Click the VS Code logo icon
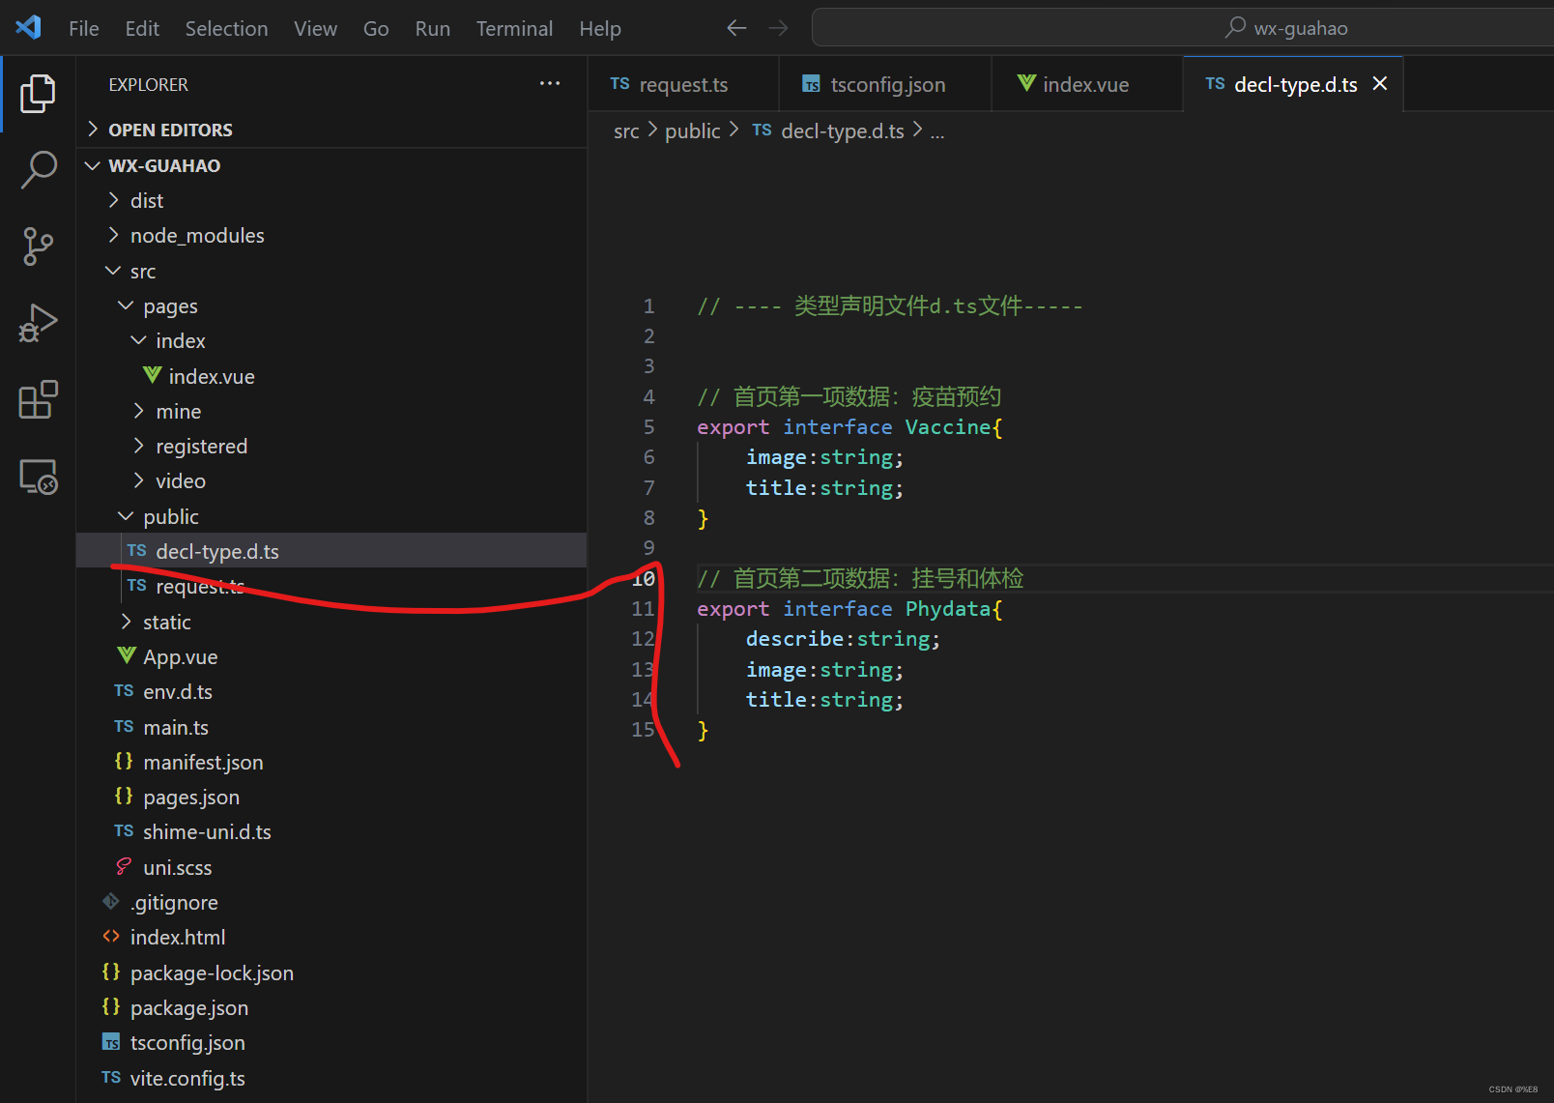Image resolution: width=1554 pixels, height=1103 pixels. pyautogui.click(x=28, y=27)
